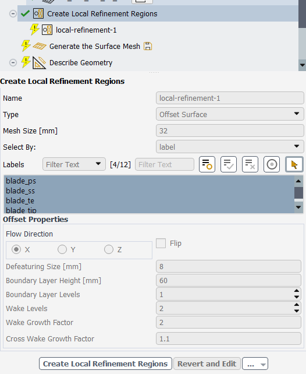Click the Revert and Edit button

click(x=207, y=364)
